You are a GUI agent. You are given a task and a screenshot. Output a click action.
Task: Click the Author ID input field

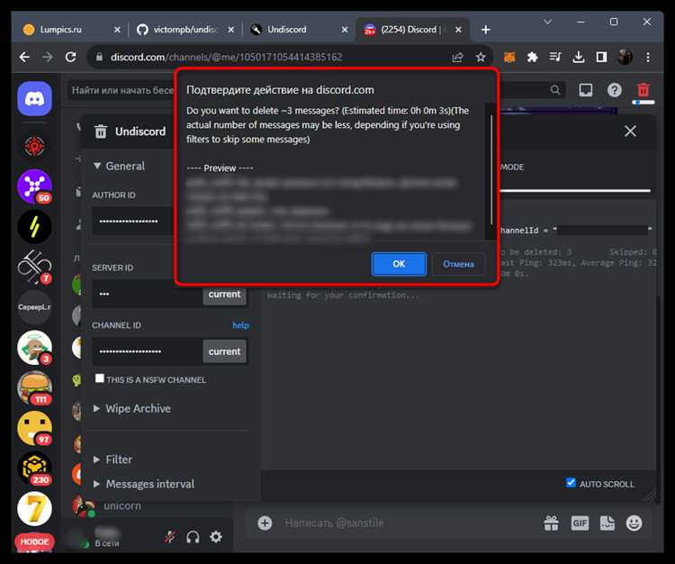[x=133, y=221]
